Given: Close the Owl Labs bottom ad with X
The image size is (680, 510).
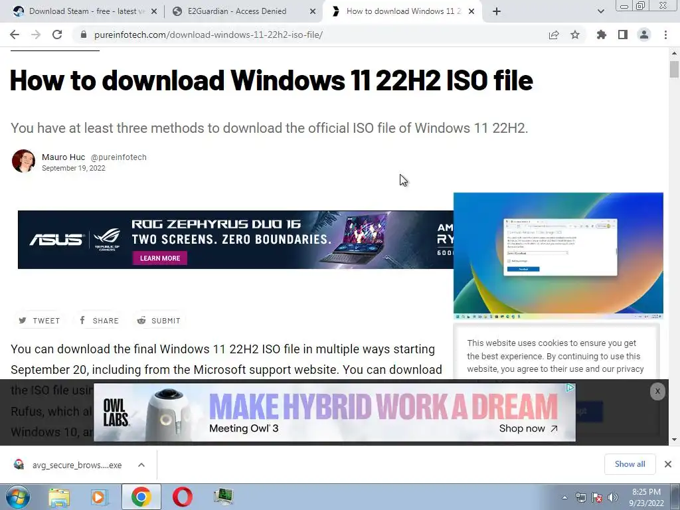Looking at the screenshot, I should tap(657, 391).
